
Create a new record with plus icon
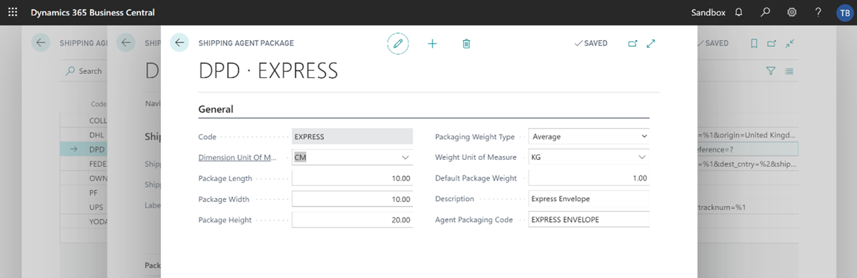(x=432, y=43)
